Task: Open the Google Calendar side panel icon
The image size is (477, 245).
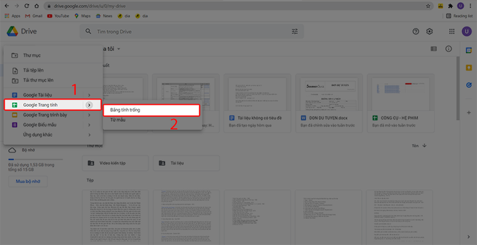Action: point(469,50)
